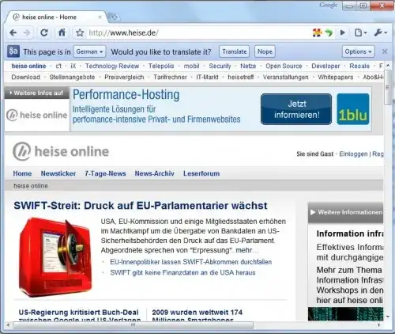Open the Resale link
The image size is (395, 334).
[x=359, y=66]
